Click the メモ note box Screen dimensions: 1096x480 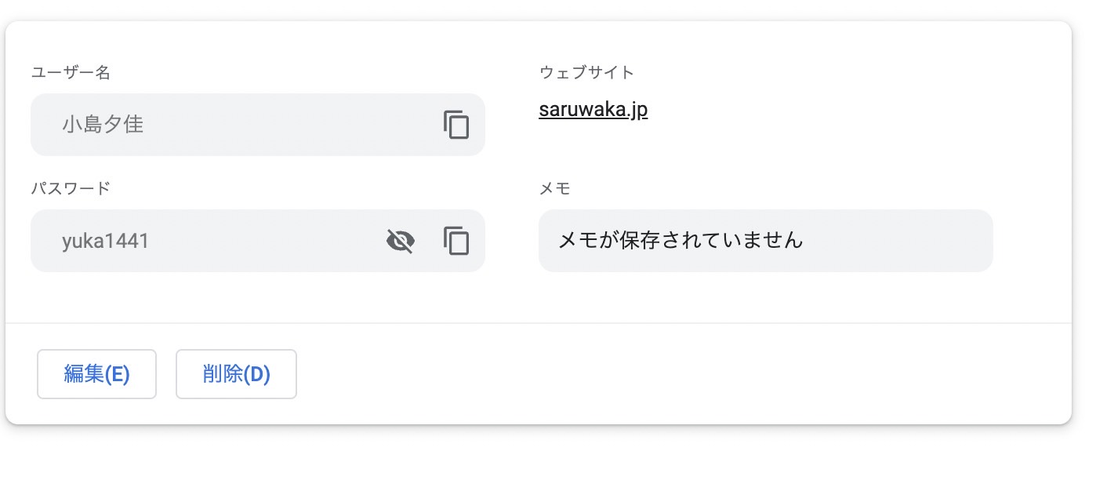(766, 241)
